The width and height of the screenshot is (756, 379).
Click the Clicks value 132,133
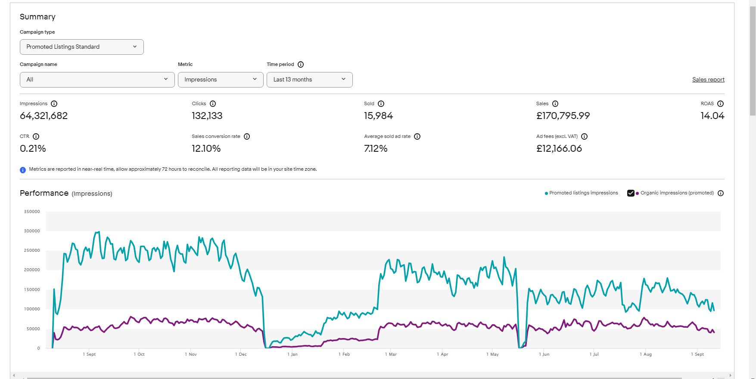pyautogui.click(x=207, y=116)
